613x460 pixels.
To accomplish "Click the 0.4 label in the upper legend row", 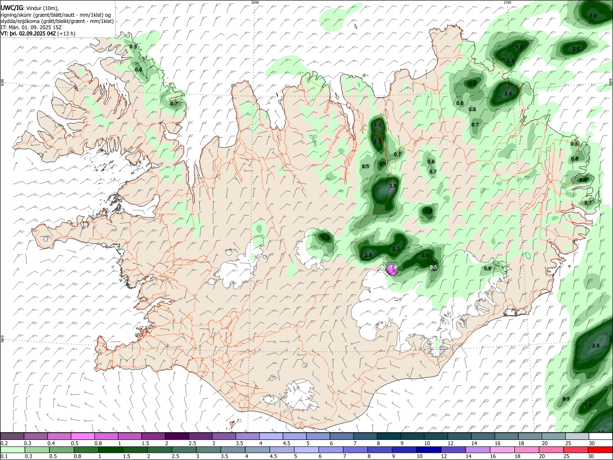I will 51,443.
